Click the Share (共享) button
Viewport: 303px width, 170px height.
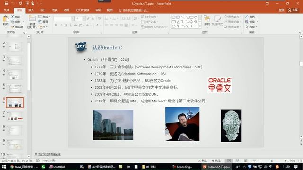[x=293, y=10]
